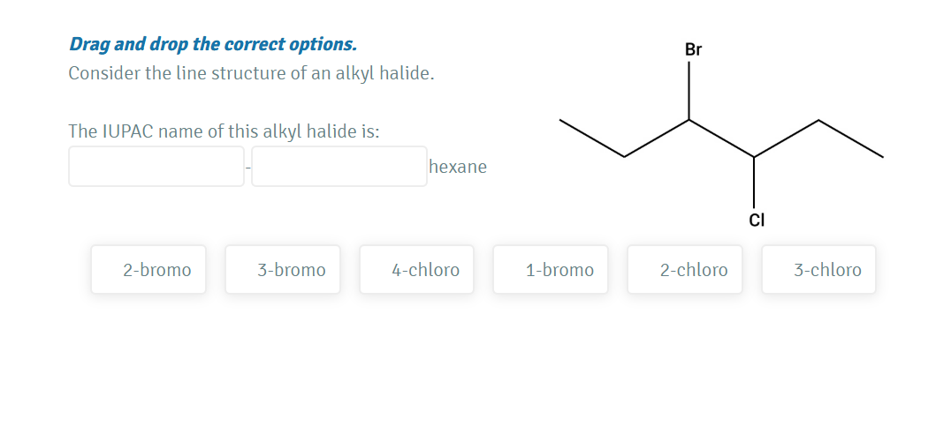Click the second empty drop box before hexane

click(x=339, y=167)
